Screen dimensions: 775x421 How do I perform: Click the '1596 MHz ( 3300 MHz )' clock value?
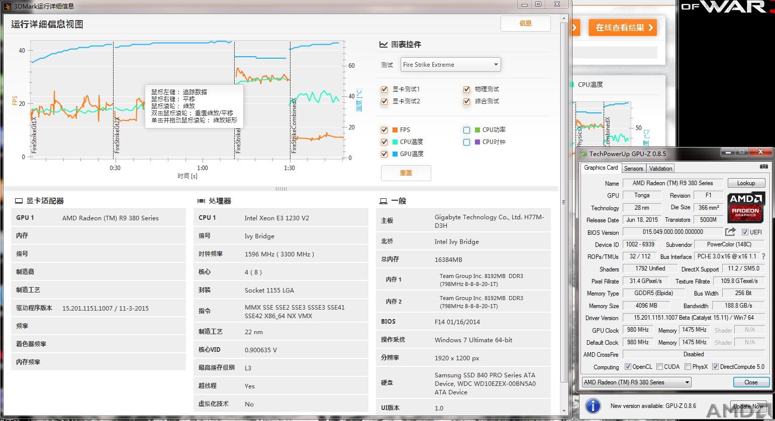coord(279,254)
